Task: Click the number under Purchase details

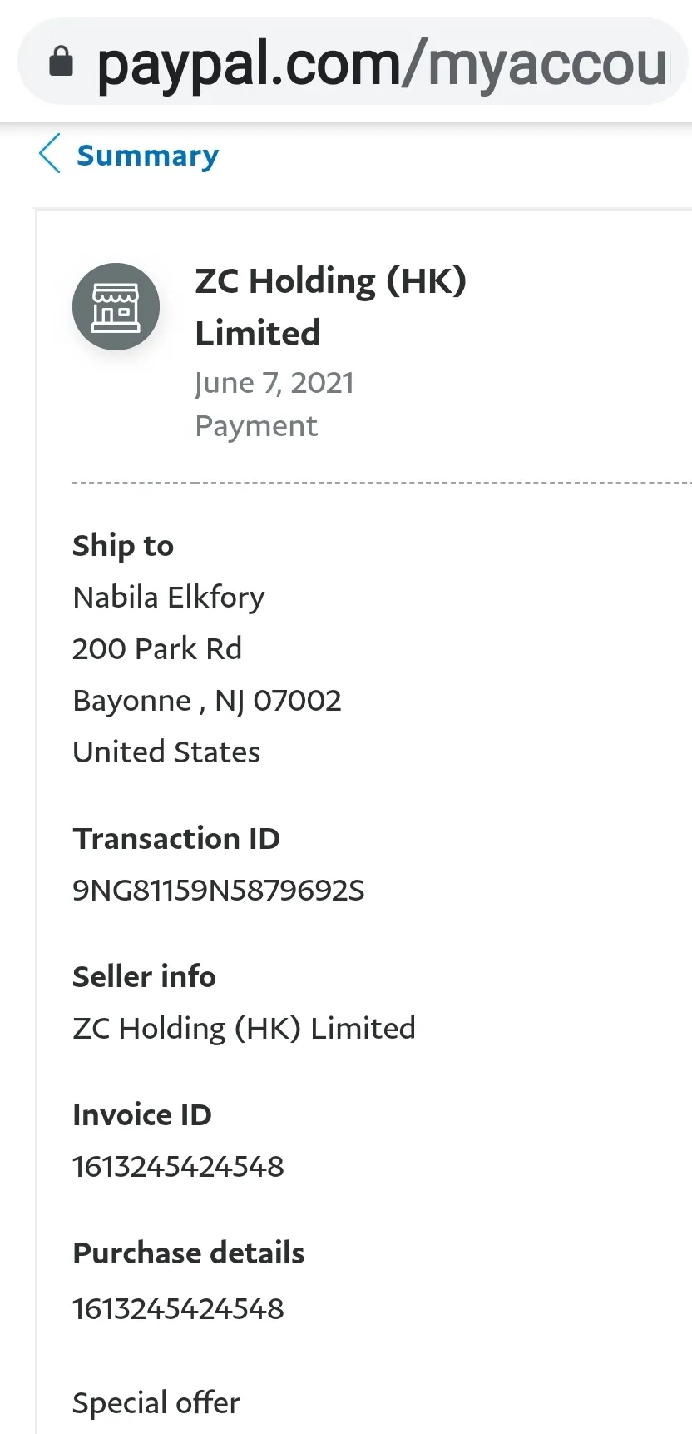Action: 178,1309
